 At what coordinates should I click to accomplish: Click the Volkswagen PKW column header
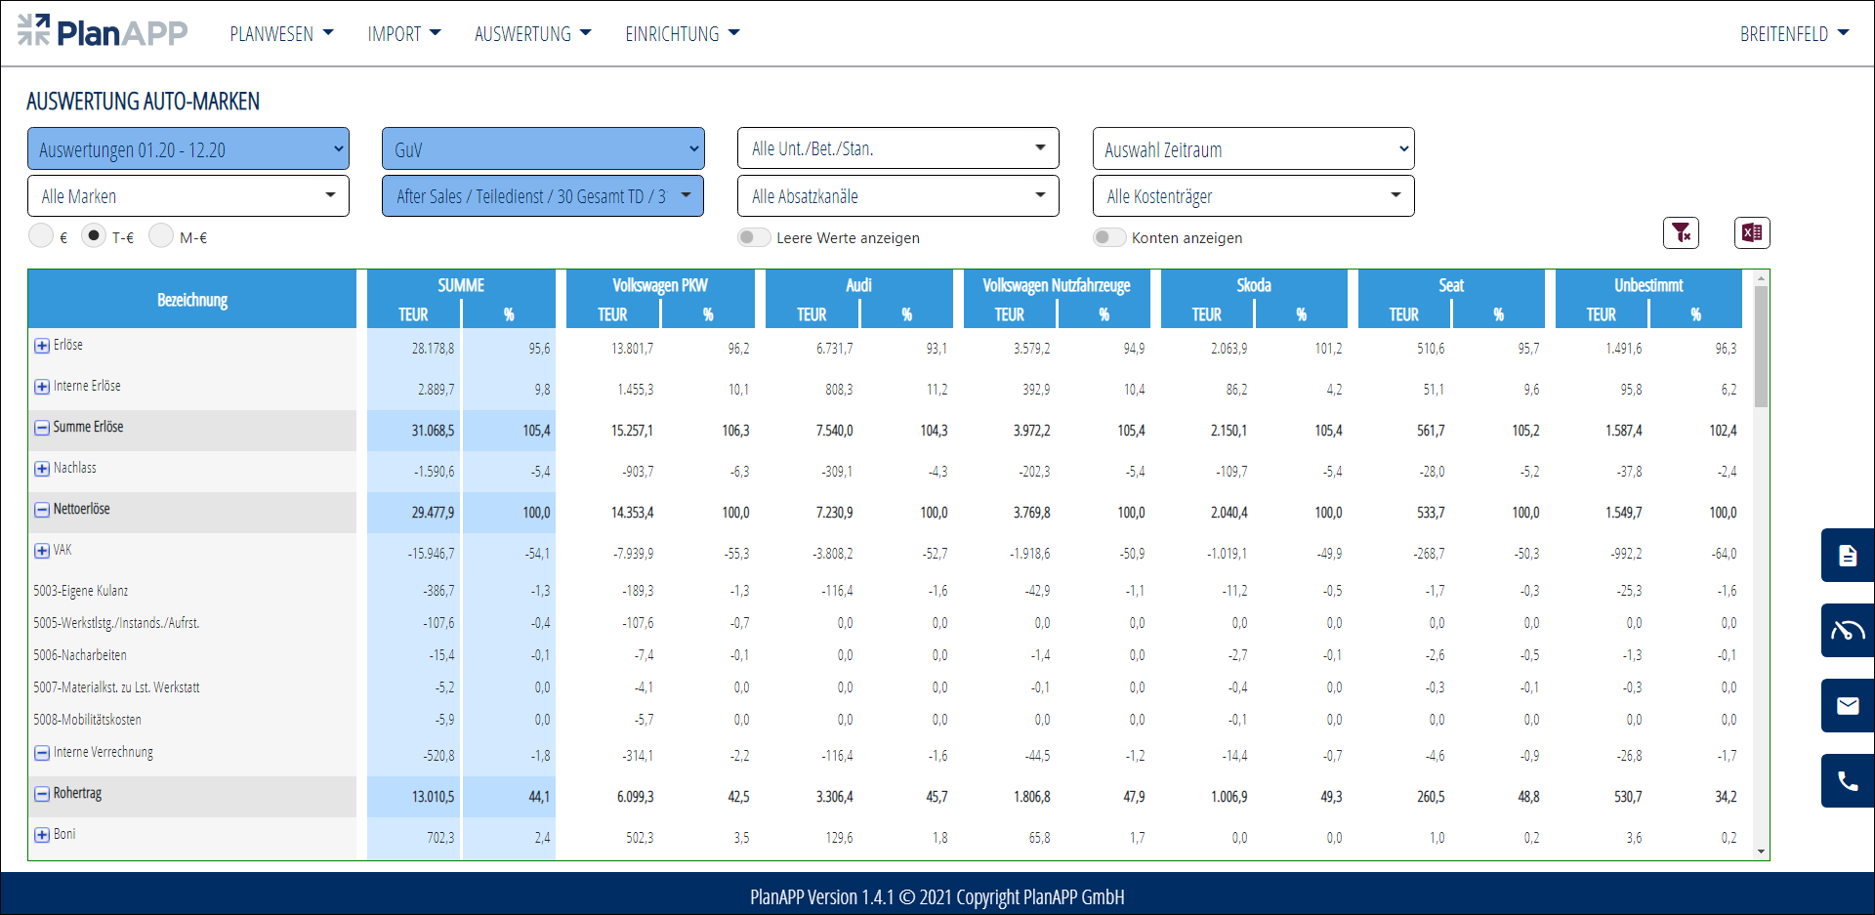pos(660,285)
